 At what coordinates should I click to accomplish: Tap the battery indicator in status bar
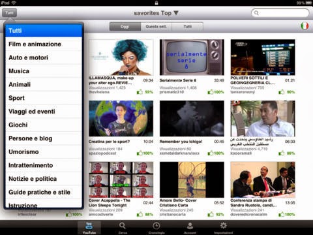308,3
